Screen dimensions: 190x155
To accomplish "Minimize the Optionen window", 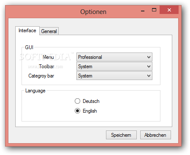I will [x=143, y=10].
